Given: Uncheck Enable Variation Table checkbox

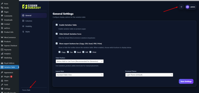Looking at the screenshot, I should tap(56, 25).
